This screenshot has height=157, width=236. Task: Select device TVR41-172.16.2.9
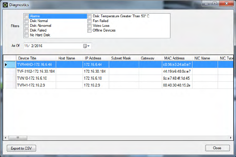click(36, 85)
